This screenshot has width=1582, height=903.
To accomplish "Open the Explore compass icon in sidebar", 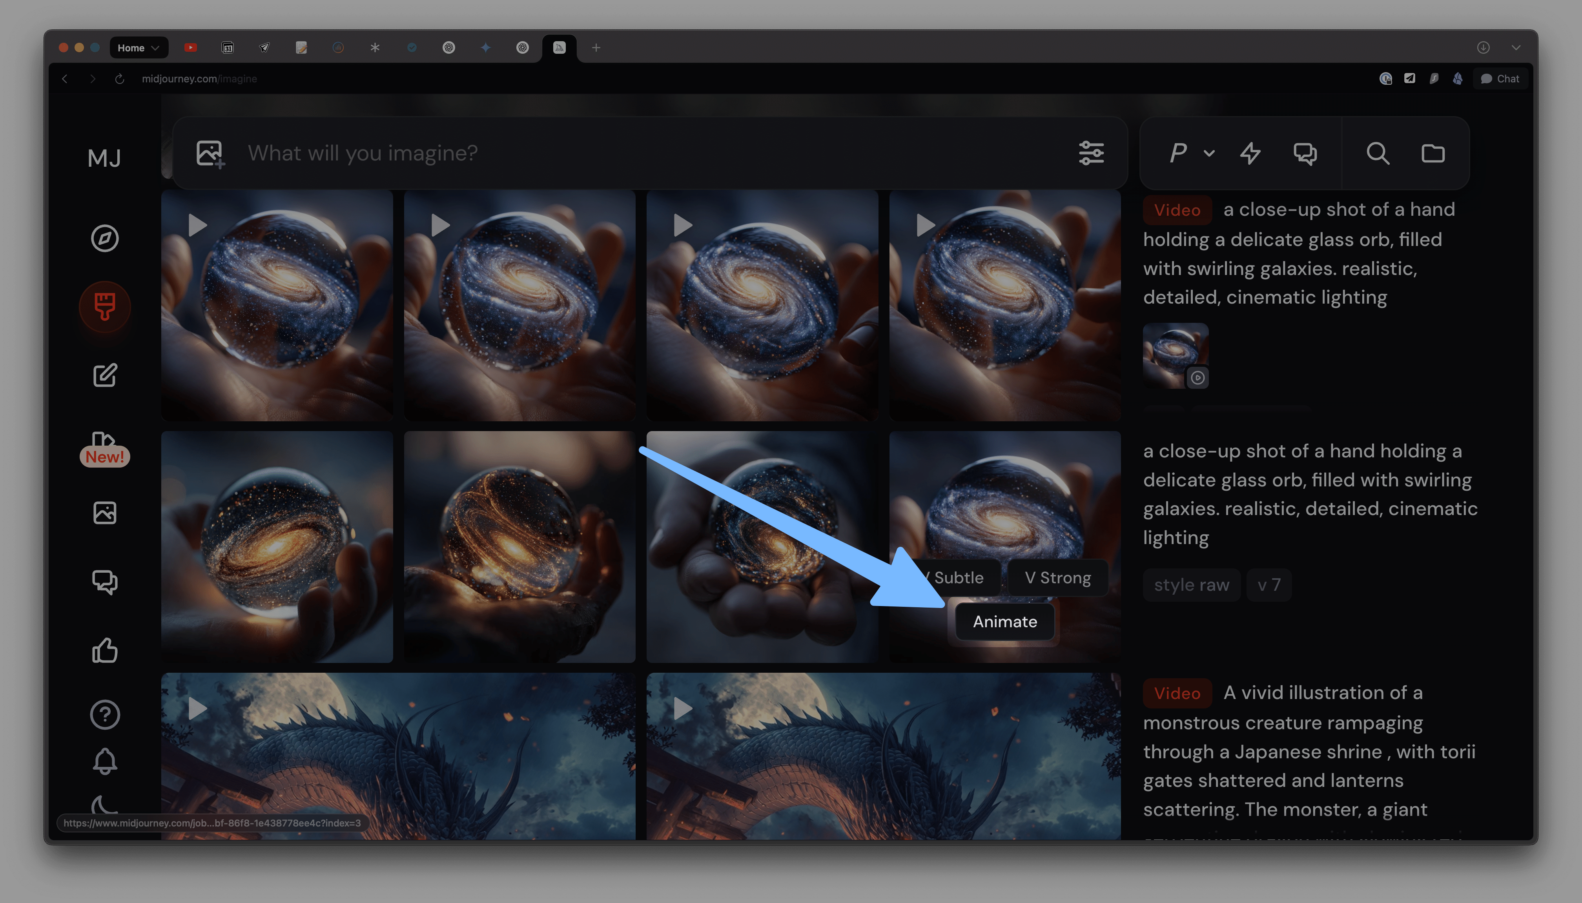I will (x=105, y=238).
